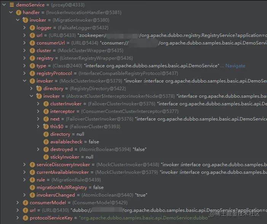Expand the cluster MockClusterWrapper node
The width and height of the screenshot is (267, 224).
tap(24, 50)
